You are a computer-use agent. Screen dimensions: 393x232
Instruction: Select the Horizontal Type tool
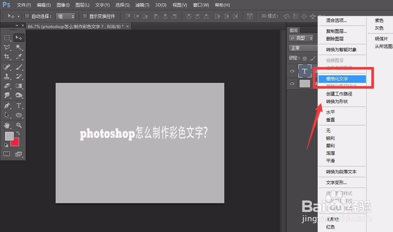[19, 106]
